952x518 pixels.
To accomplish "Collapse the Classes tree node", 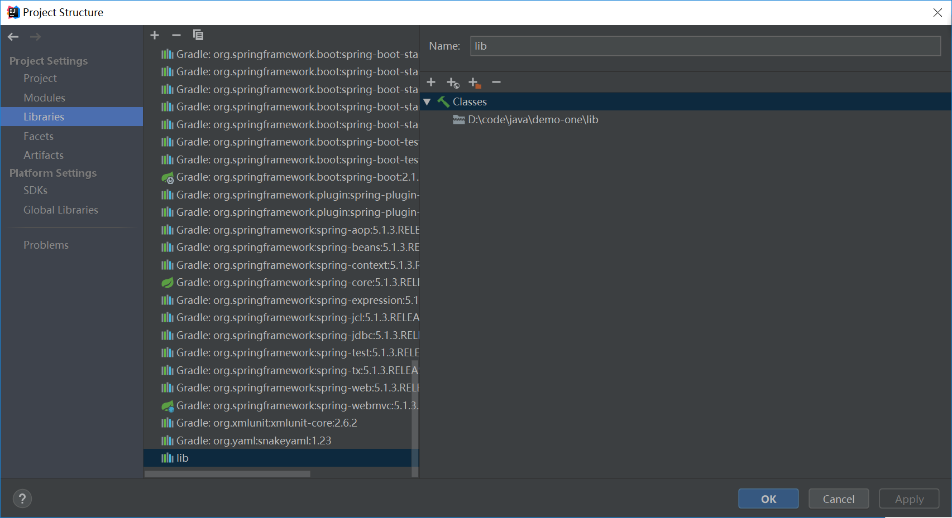I will tap(428, 101).
